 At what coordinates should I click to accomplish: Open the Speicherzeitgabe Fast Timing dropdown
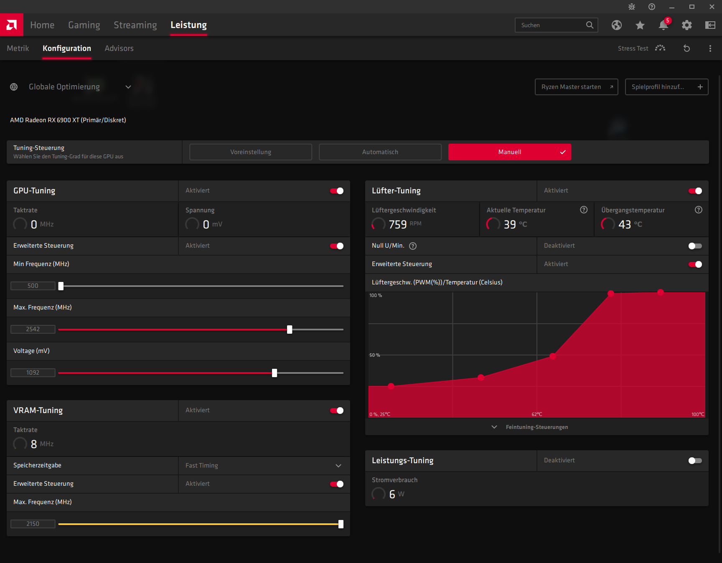(264, 466)
